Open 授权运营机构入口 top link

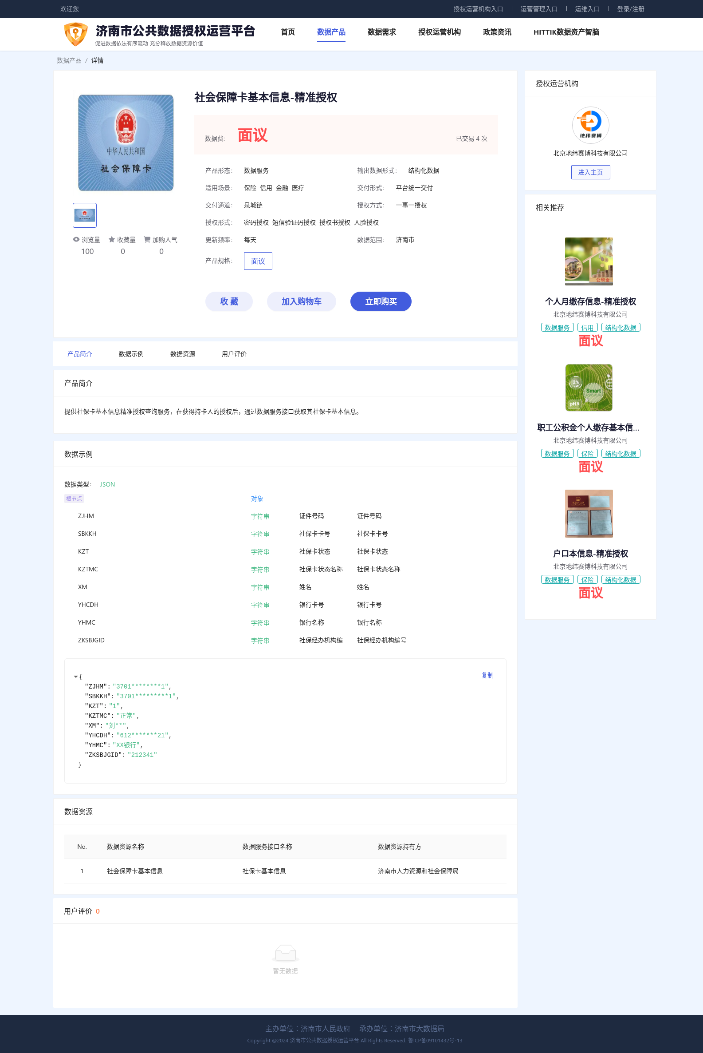pos(478,9)
